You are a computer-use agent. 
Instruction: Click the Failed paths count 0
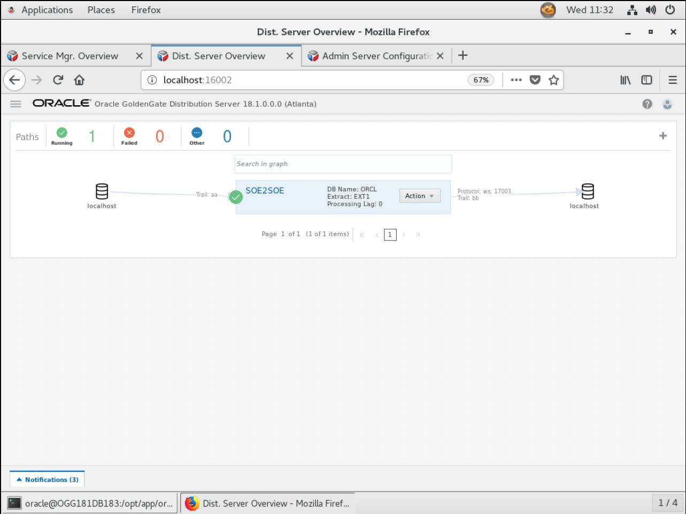pos(159,137)
